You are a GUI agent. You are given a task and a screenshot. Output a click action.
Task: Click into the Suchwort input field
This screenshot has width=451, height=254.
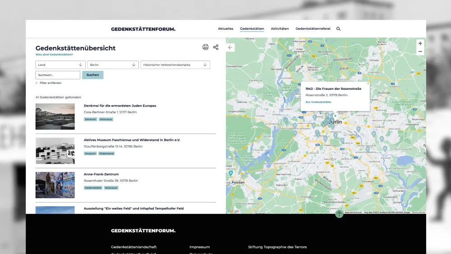pyautogui.click(x=58, y=75)
